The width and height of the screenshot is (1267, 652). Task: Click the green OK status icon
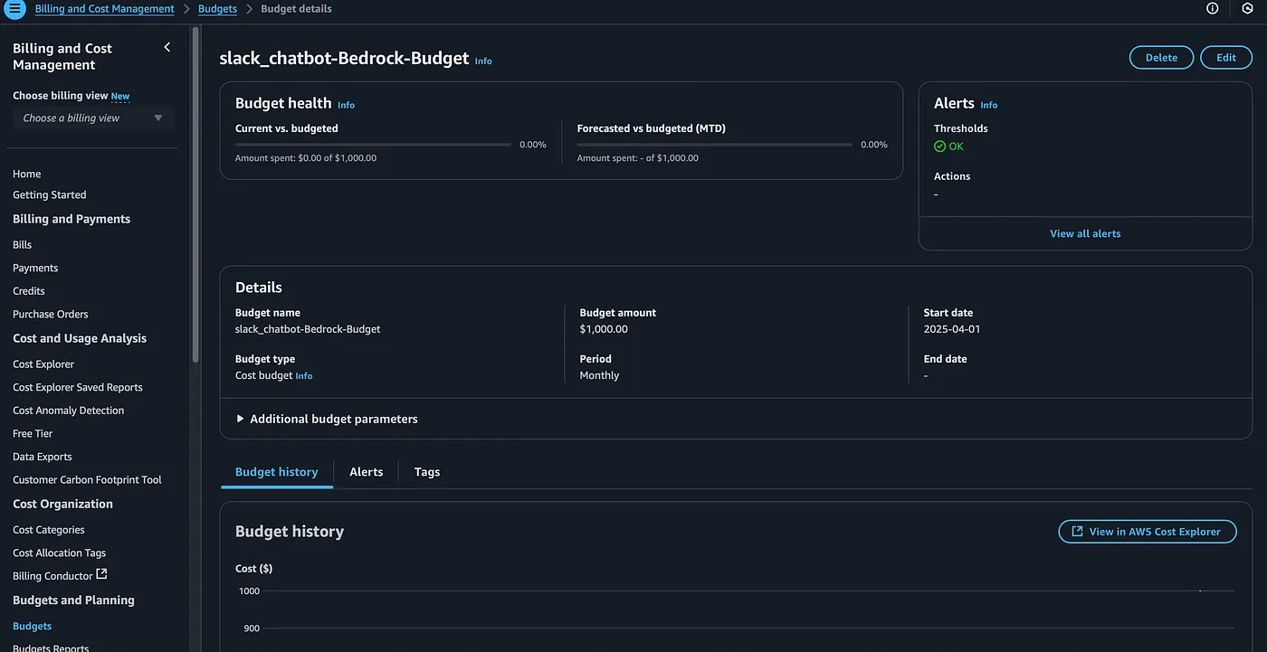(x=939, y=146)
